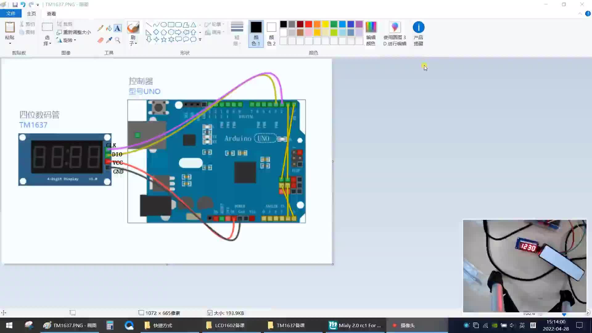Collapse the ribbon with the chevron
The image size is (592, 333).
coord(580,14)
